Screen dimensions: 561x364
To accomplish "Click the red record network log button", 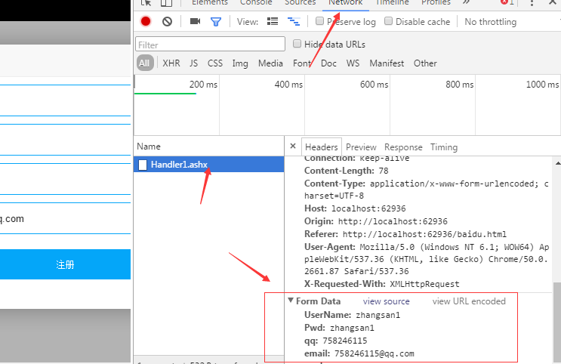I will [146, 22].
